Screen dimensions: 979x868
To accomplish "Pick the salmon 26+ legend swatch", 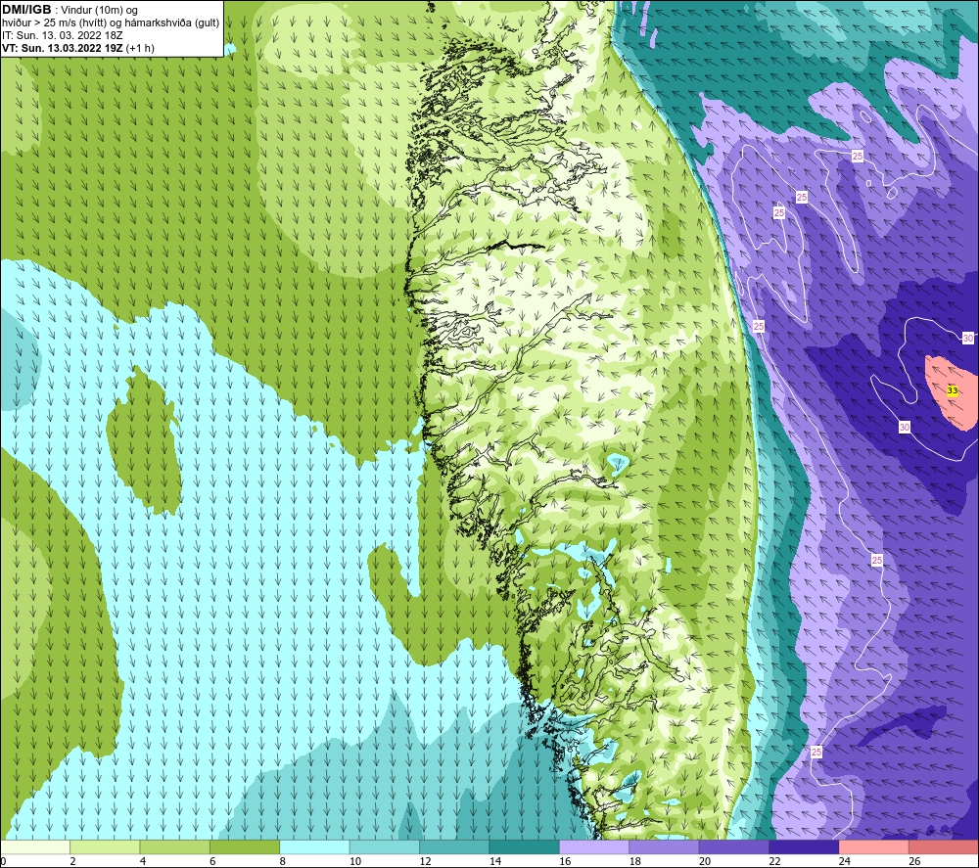I will coord(944,846).
